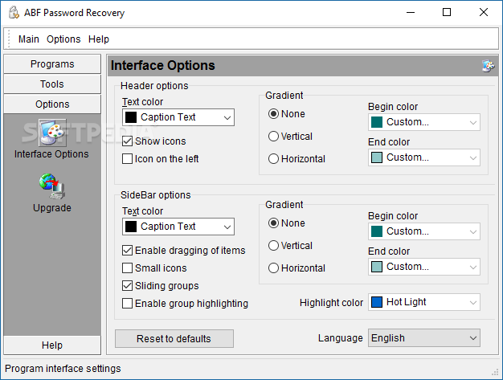Click dark teal swatch in Header Begin color
This screenshot has width=503, height=380.
click(x=377, y=122)
